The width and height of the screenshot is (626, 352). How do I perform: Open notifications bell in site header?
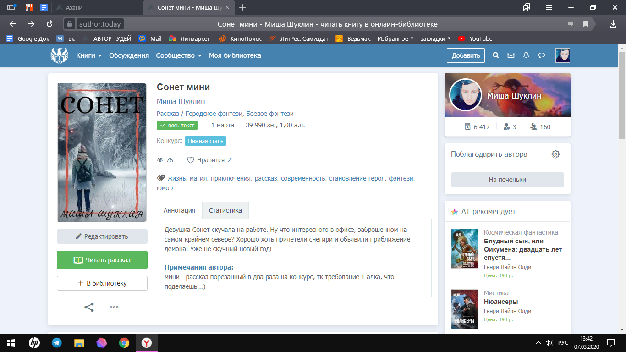pos(526,55)
